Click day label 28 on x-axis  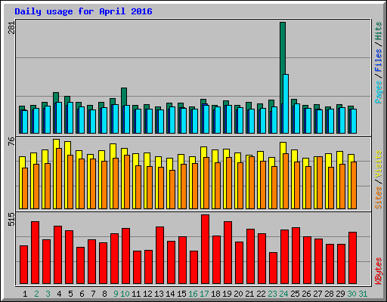[x=329, y=294]
